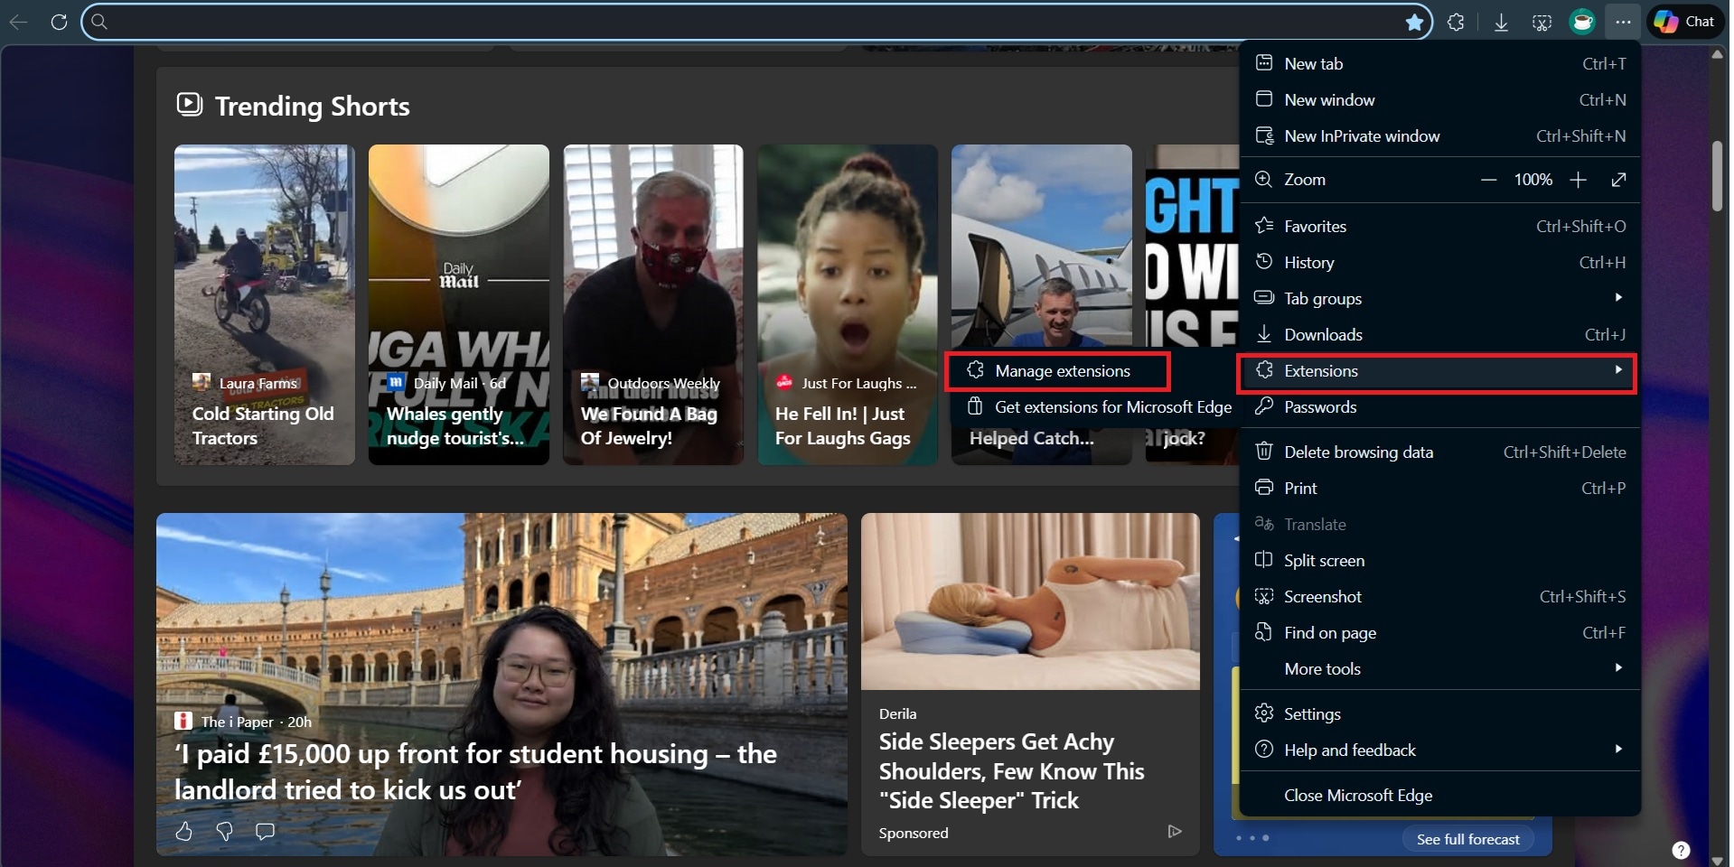Viewport: 1734px width, 867px height.
Task: Decrease zoom with the minus button
Action: click(x=1488, y=180)
